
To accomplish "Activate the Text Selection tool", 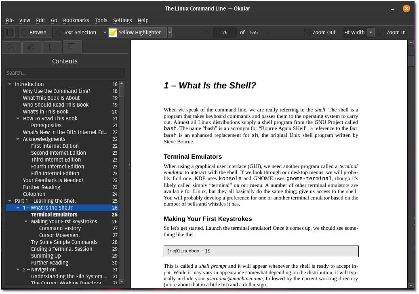I will click(x=76, y=32).
